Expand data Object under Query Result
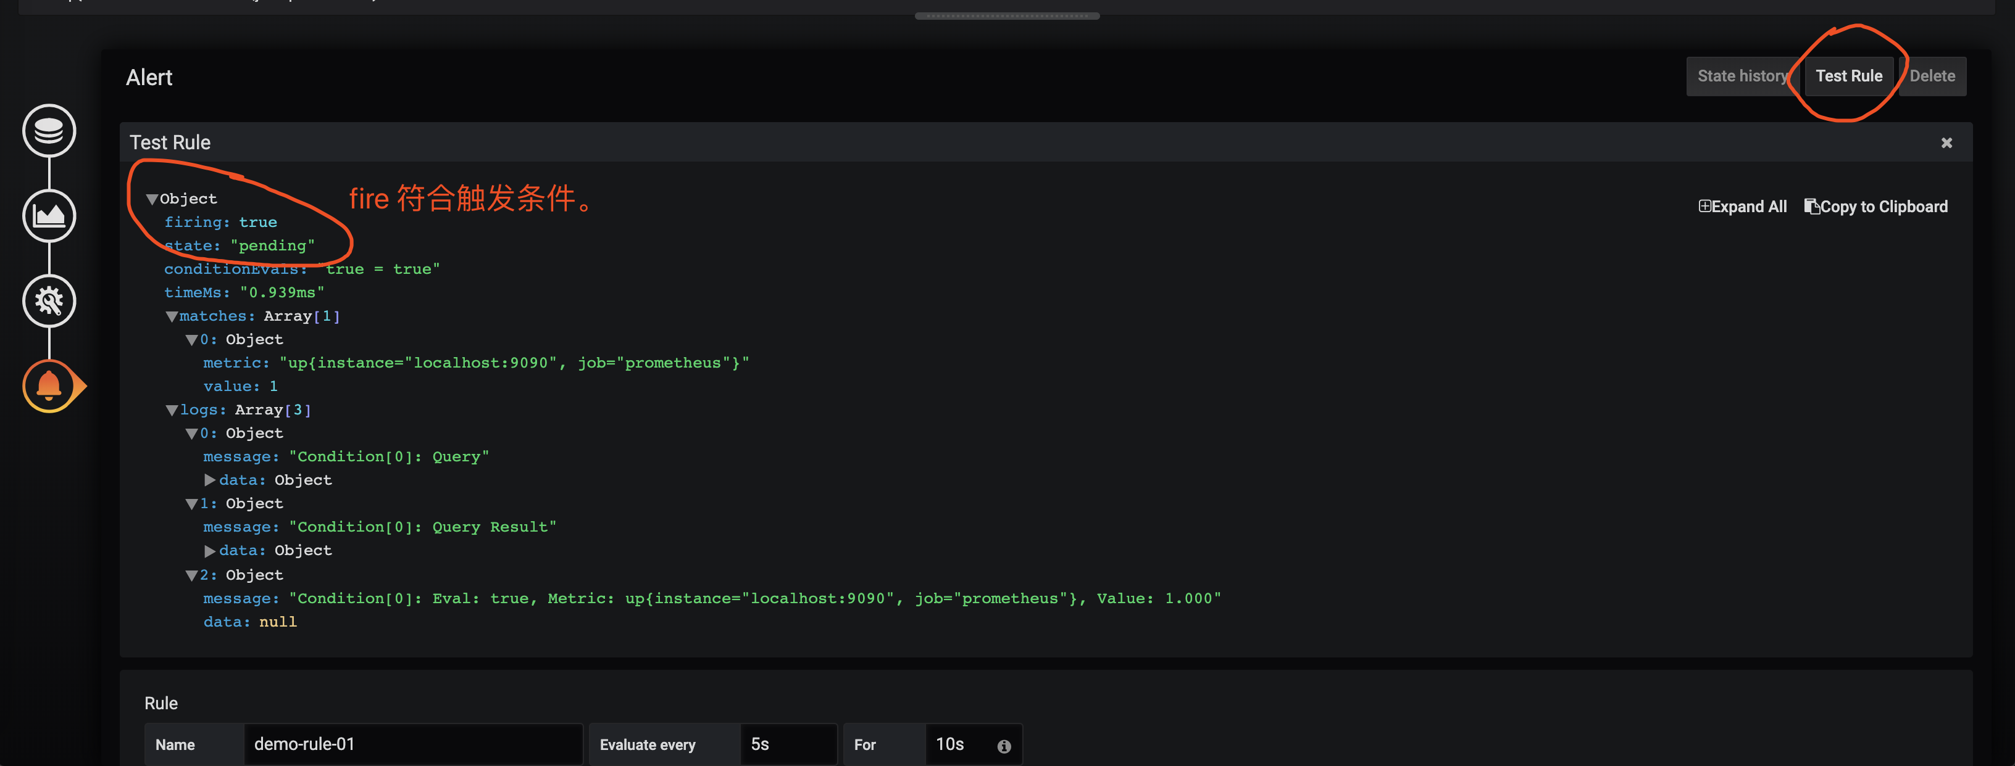The width and height of the screenshot is (2015, 766). point(210,552)
